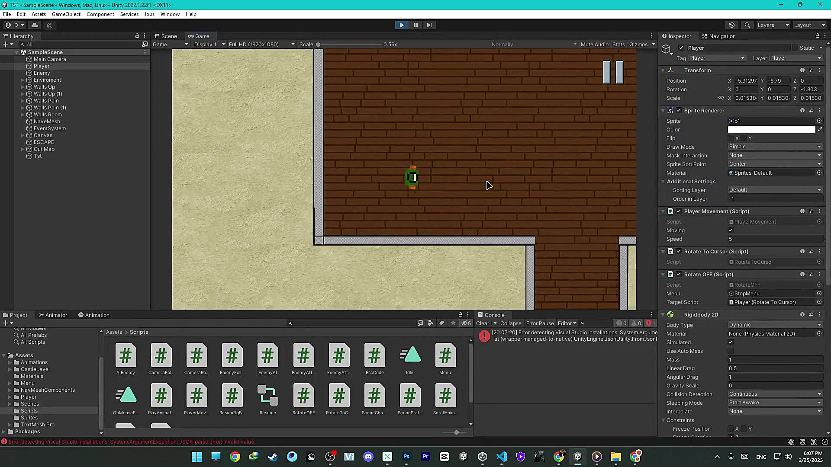
Task: Click the Windows Start button
Action: 196,457
